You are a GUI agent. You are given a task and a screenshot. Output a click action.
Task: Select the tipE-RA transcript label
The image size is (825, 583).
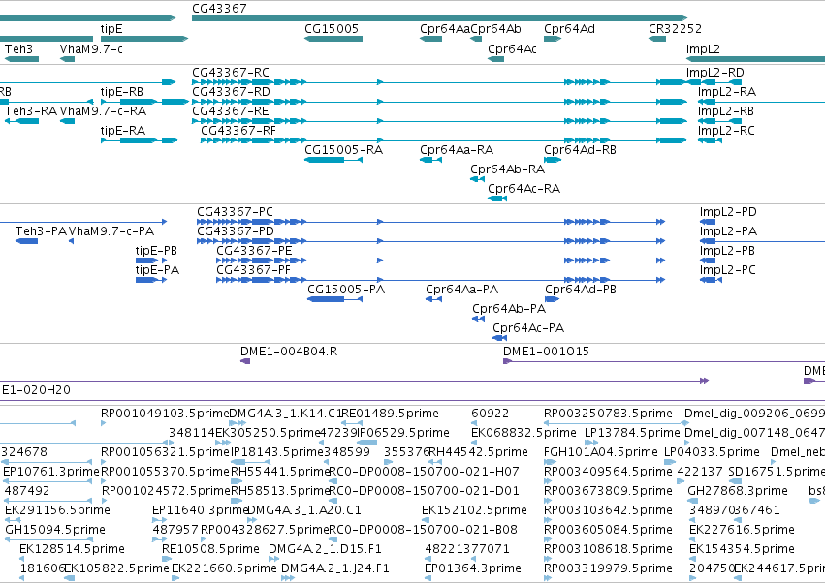pos(123,131)
